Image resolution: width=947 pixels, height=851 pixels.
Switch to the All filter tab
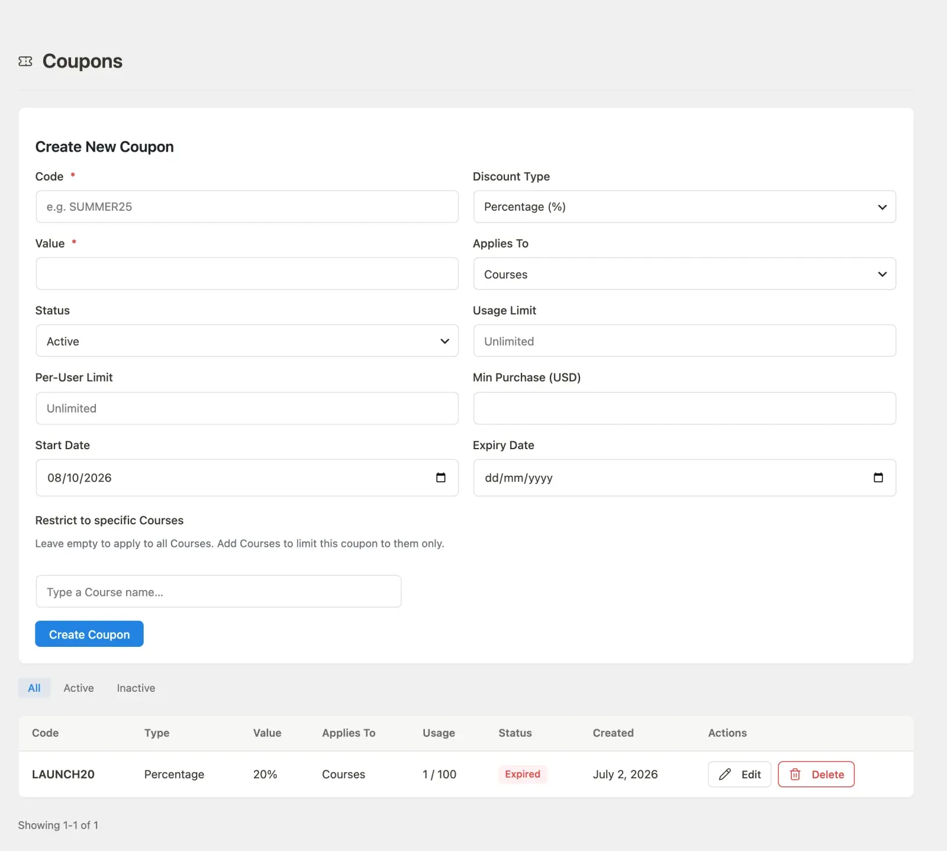point(34,688)
